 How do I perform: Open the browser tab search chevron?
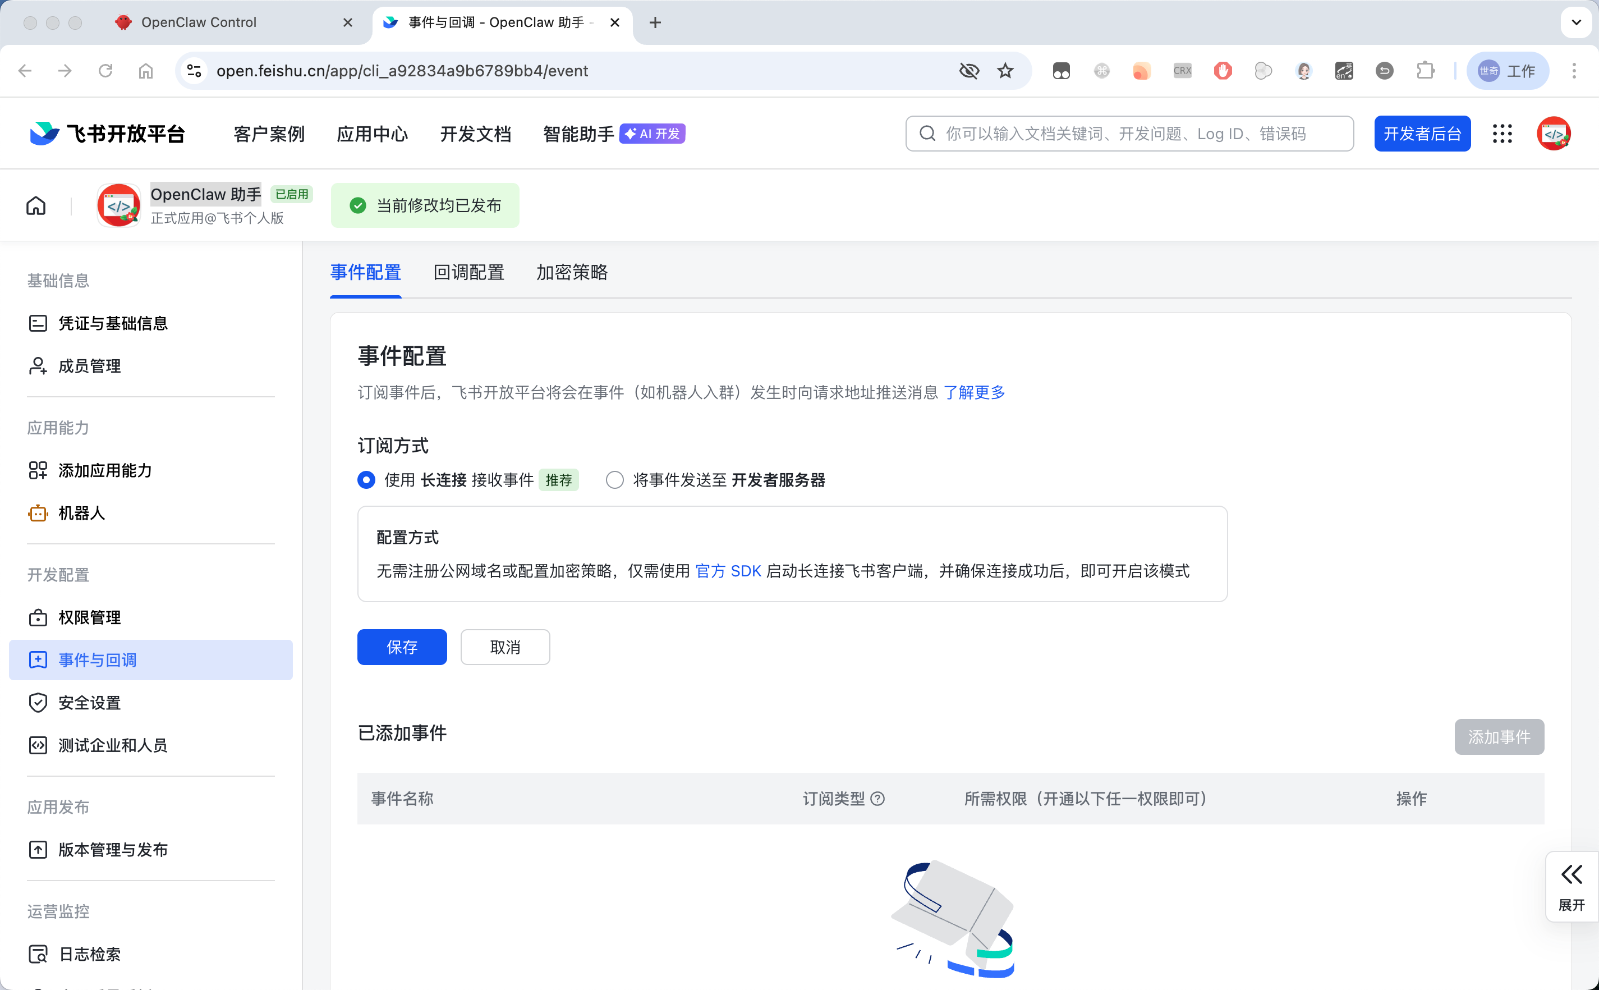(x=1578, y=22)
